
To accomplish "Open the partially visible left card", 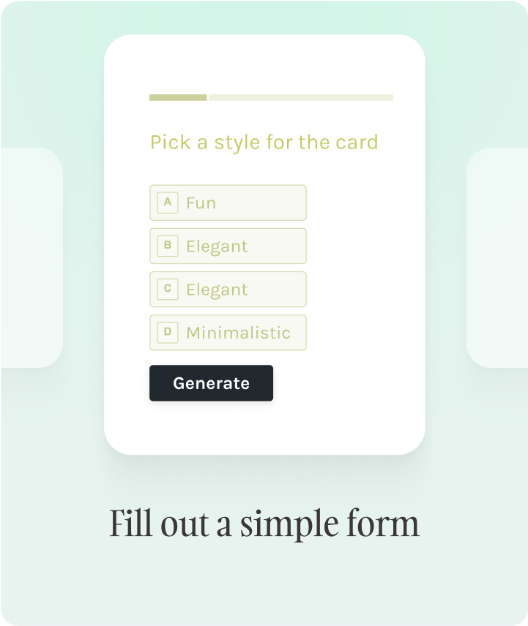I will (x=31, y=257).
